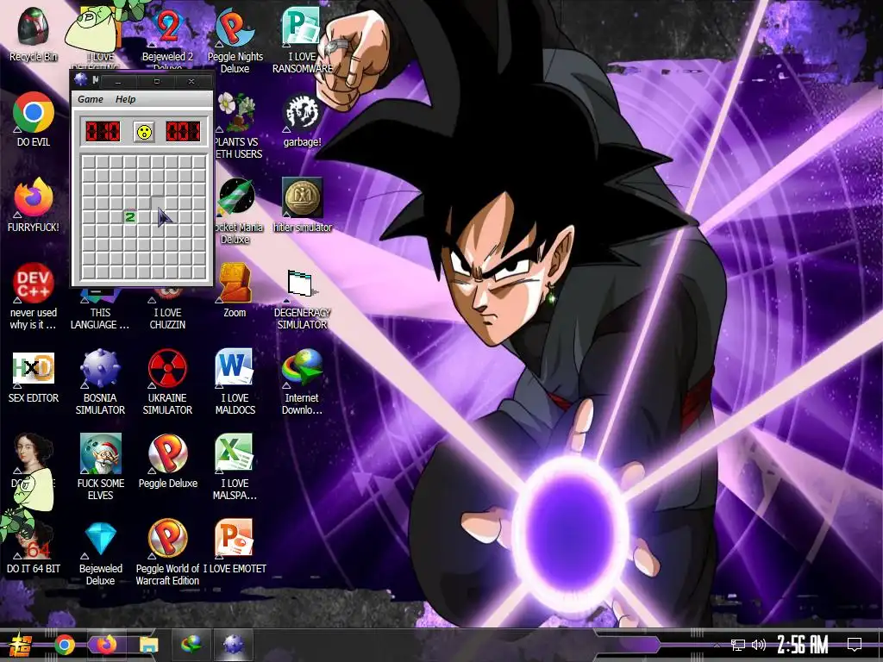Click the revealed green 2 cell in Minesweeper
The image size is (883, 662).
[x=130, y=216]
